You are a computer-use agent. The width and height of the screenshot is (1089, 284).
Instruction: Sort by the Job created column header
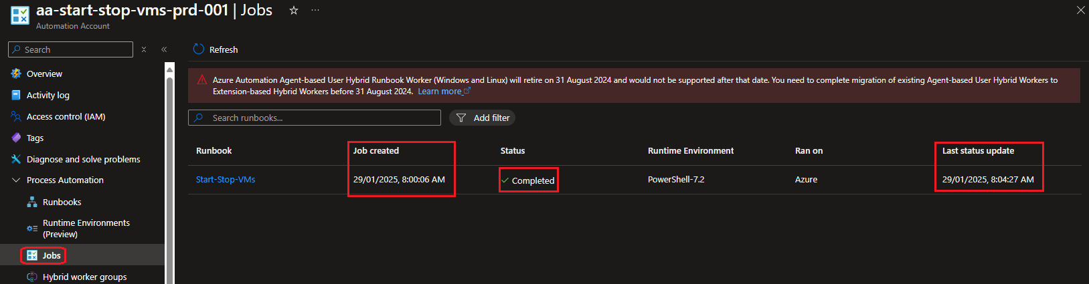(x=376, y=151)
